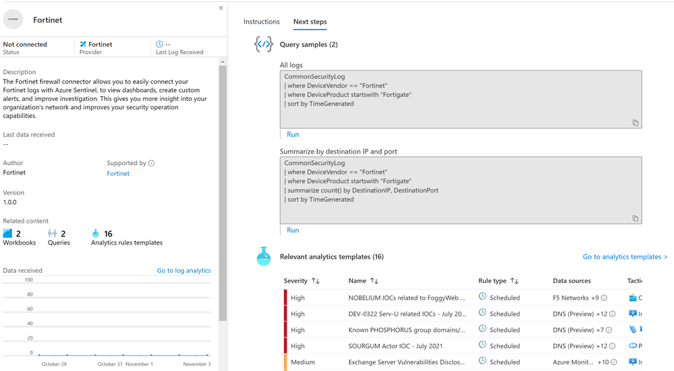
Task: Click the Not connected status text
Action: click(x=25, y=44)
